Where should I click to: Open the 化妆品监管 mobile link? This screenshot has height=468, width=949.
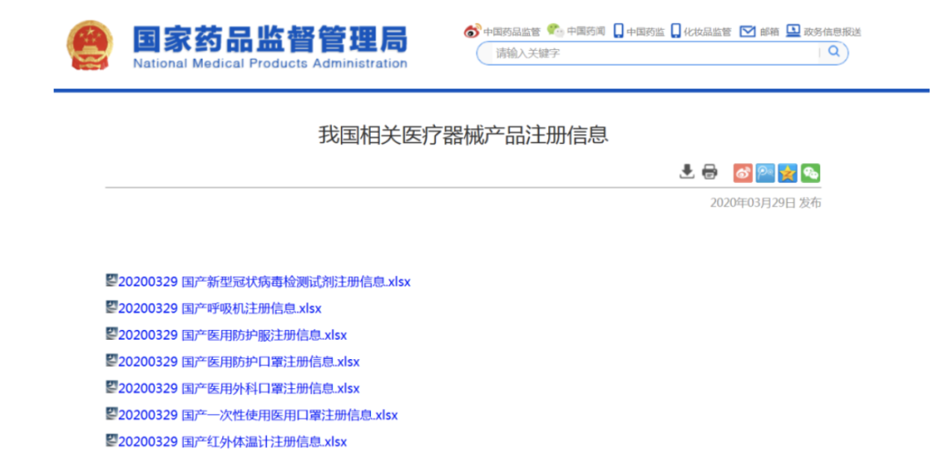pyautogui.click(x=701, y=32)
